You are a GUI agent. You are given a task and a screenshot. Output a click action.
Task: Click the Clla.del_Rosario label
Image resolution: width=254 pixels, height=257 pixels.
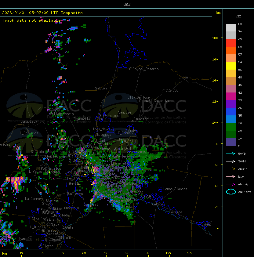[x=144, y=69]
